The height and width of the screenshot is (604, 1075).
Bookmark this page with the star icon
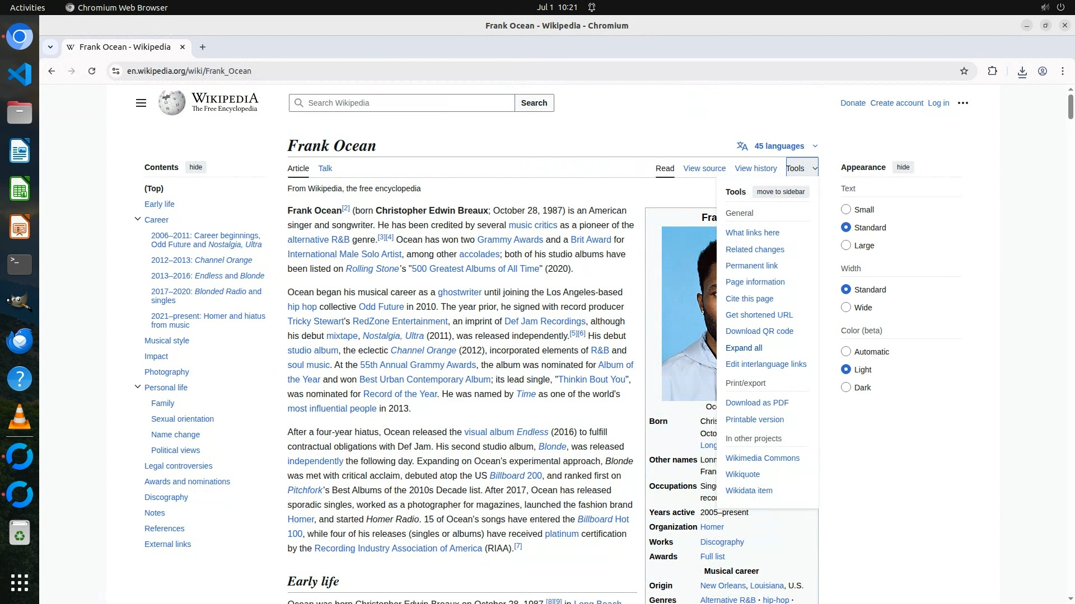pyautogui.click(x=964, y=71)
